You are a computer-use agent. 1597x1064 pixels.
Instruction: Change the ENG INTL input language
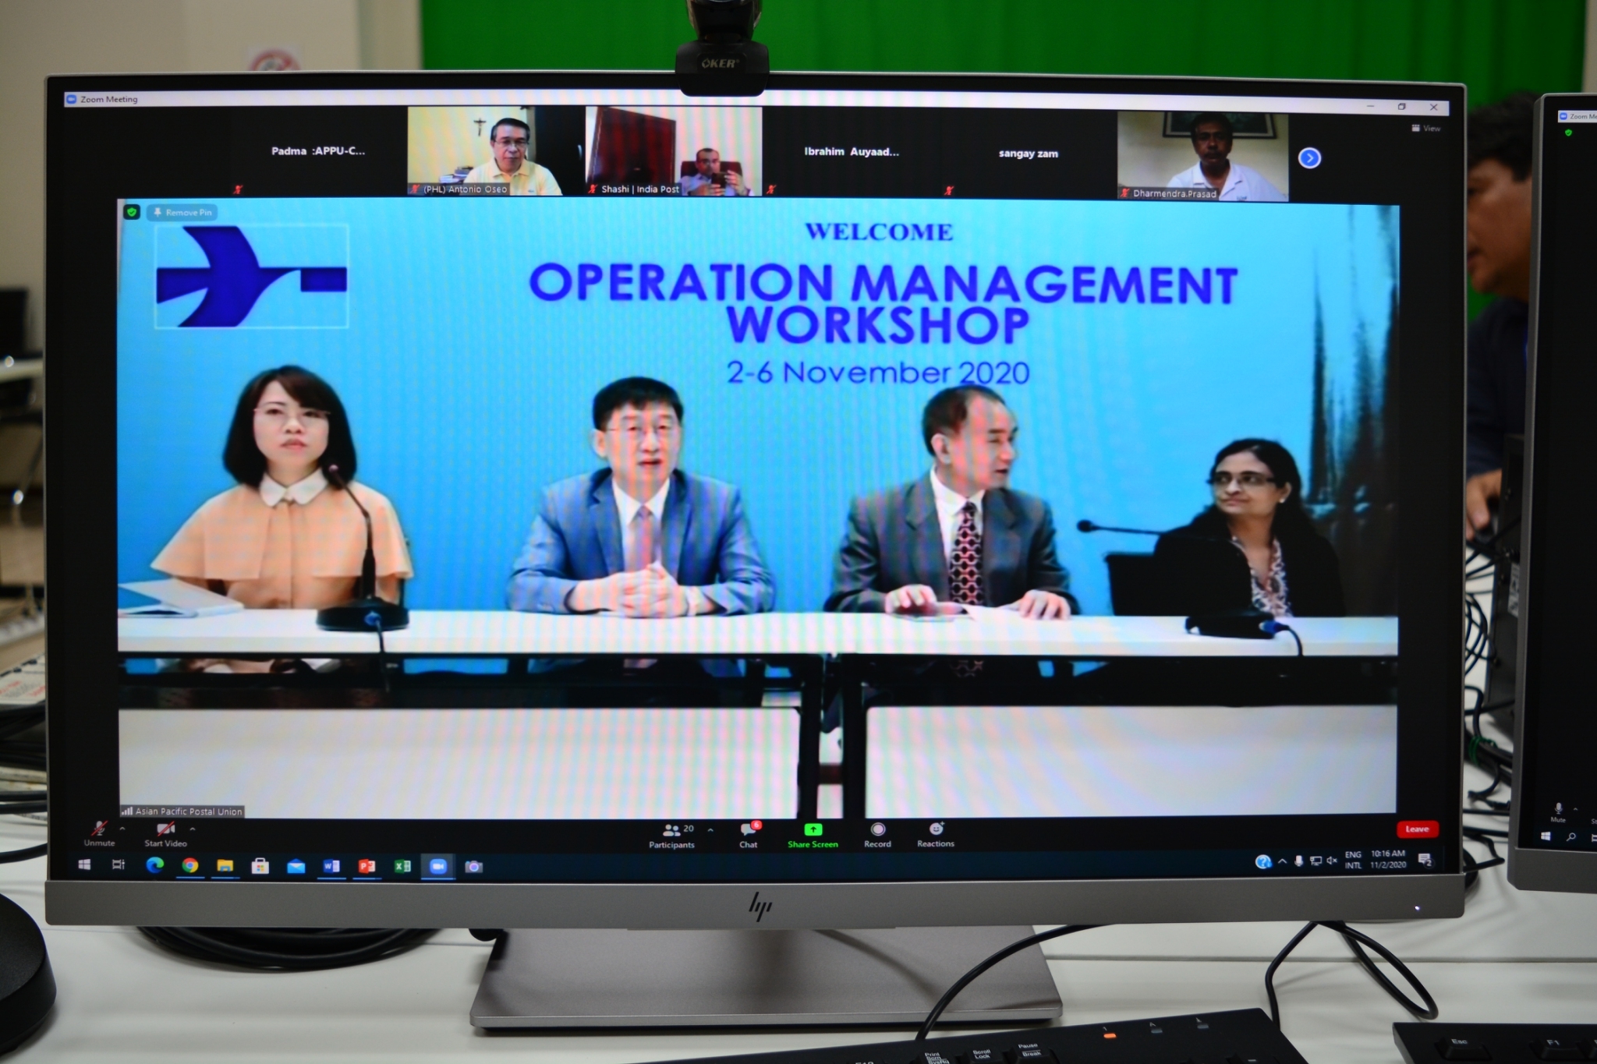[1353, 860]
